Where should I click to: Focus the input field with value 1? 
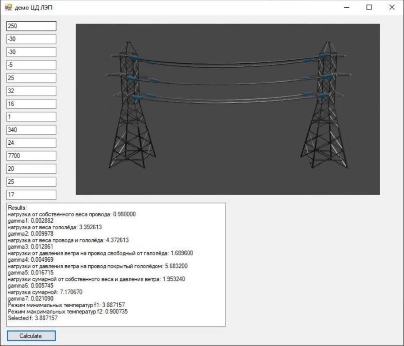click(x=31, y=117)
